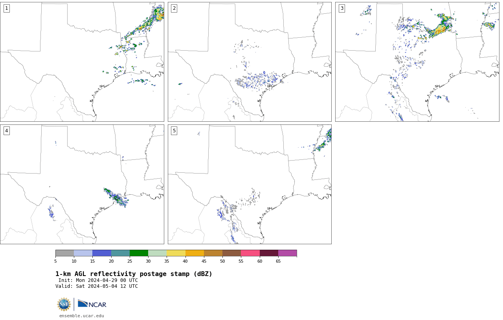Click the pink 55-60 dBZ swatch
Image resolution: width=503 pixels, height=320 pixels.
(250, 253)
